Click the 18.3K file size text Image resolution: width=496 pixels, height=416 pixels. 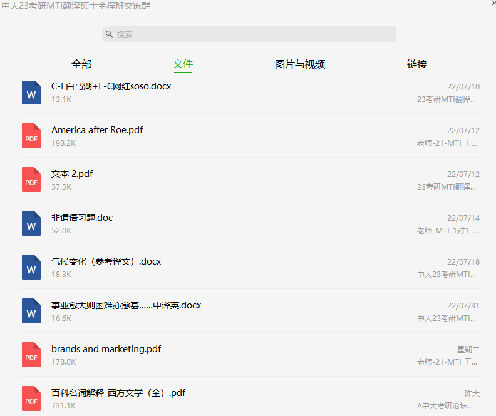(61, 275)
